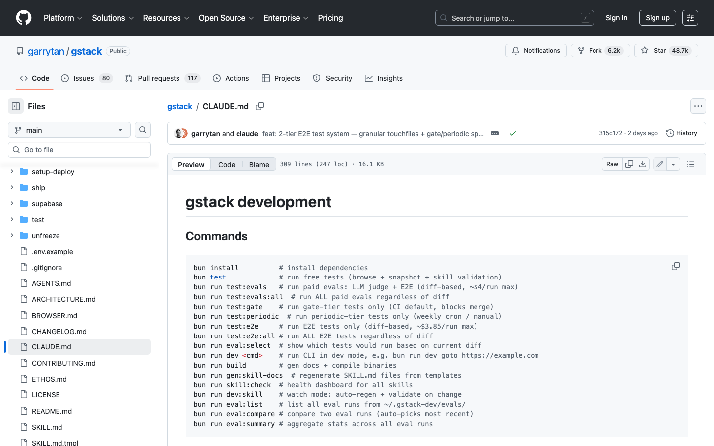The width and height of the screenshot is (714, 446).
Task: Open AGENTS.md file
Action: click(x=51, y=283)
